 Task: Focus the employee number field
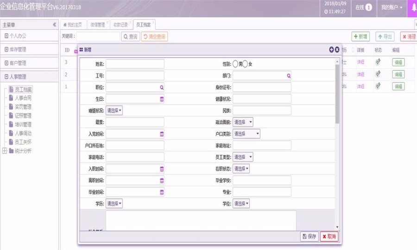(135, 76)
